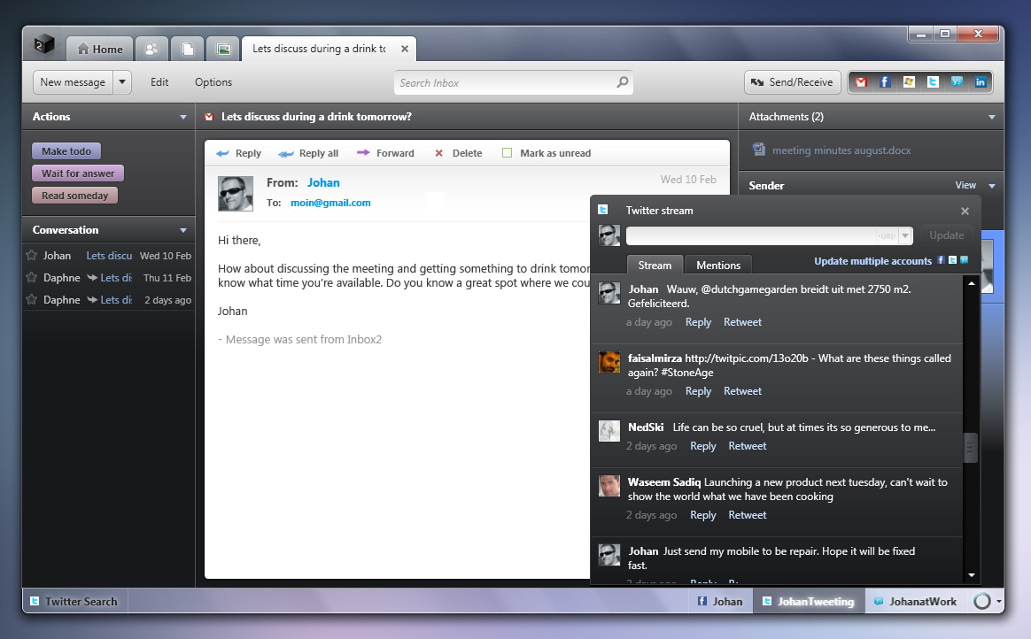Click the search magnifier icon
This screenshot has height=639, width=1031.
coord(622,82)
